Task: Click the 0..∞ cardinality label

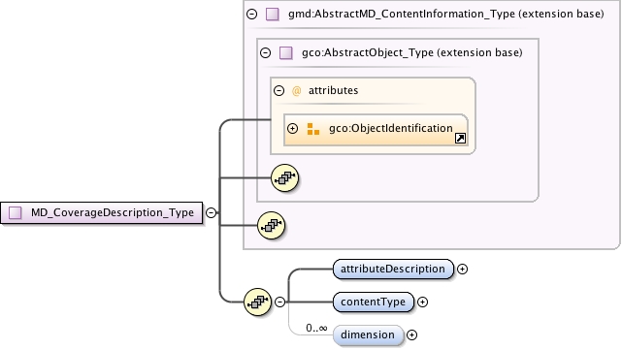Action: (x=316, y=329)
